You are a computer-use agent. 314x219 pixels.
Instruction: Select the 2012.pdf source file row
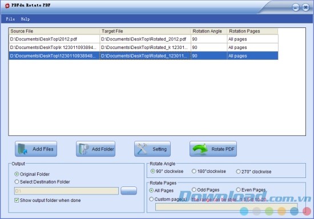pyautogui.click(x=54, y=39)
